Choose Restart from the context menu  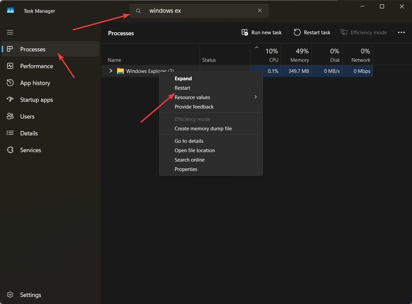point(182,88)
